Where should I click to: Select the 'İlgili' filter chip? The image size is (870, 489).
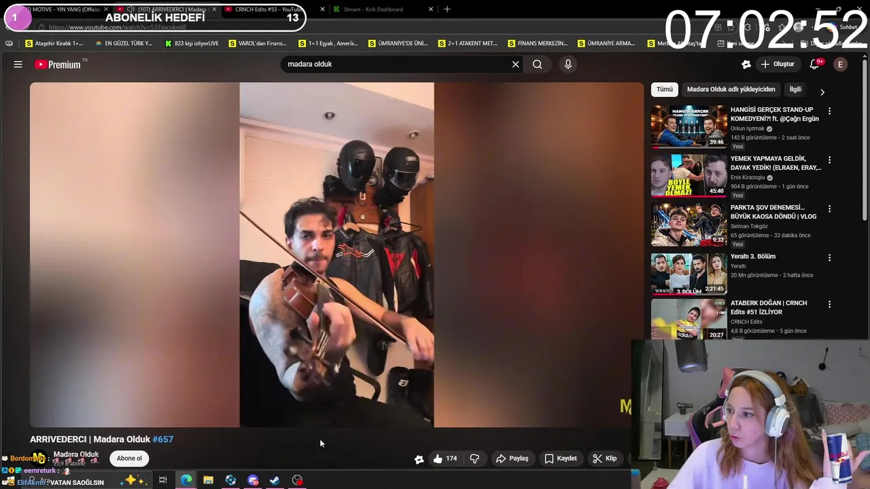[795, 90]
